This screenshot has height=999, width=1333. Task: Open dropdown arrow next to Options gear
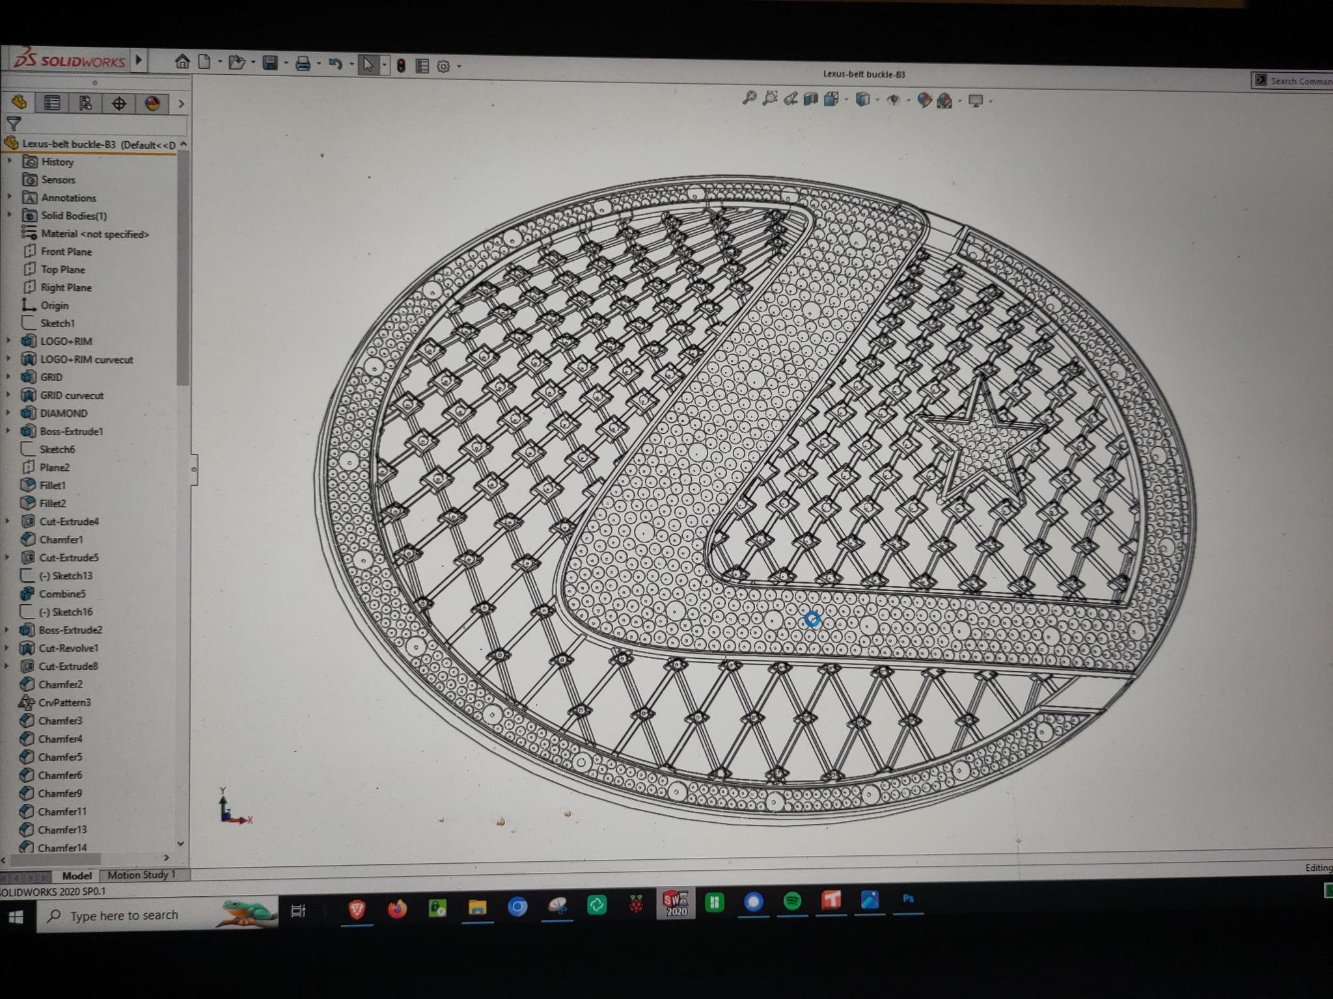pos(459,66)
